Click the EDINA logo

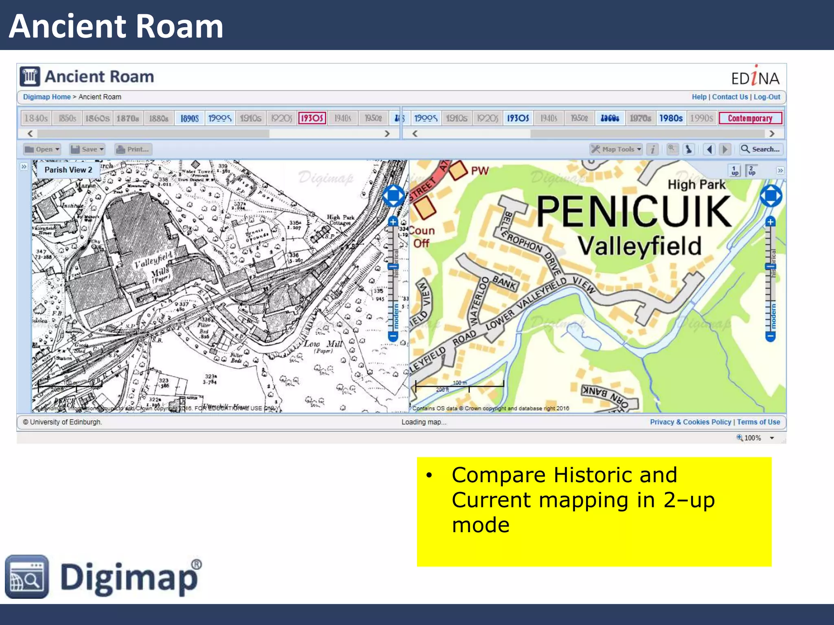tap(755, 76)
